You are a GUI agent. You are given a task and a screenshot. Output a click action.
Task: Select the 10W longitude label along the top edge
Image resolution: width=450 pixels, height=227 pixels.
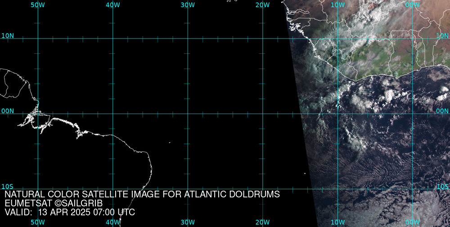[x=337, y=5]
